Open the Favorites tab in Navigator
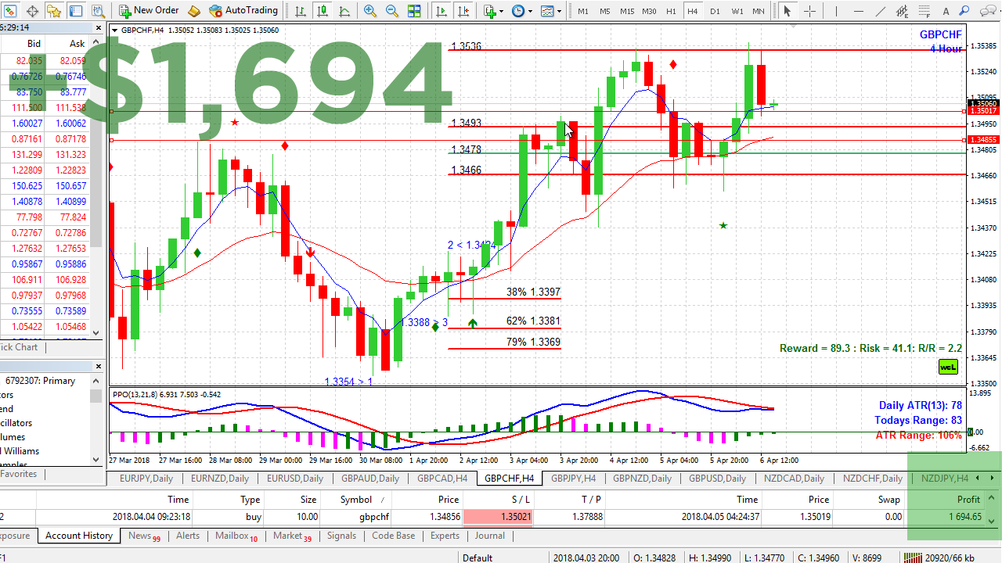Screen dimensions: 1002x563 pyautogui.click(x=19, y=474)
